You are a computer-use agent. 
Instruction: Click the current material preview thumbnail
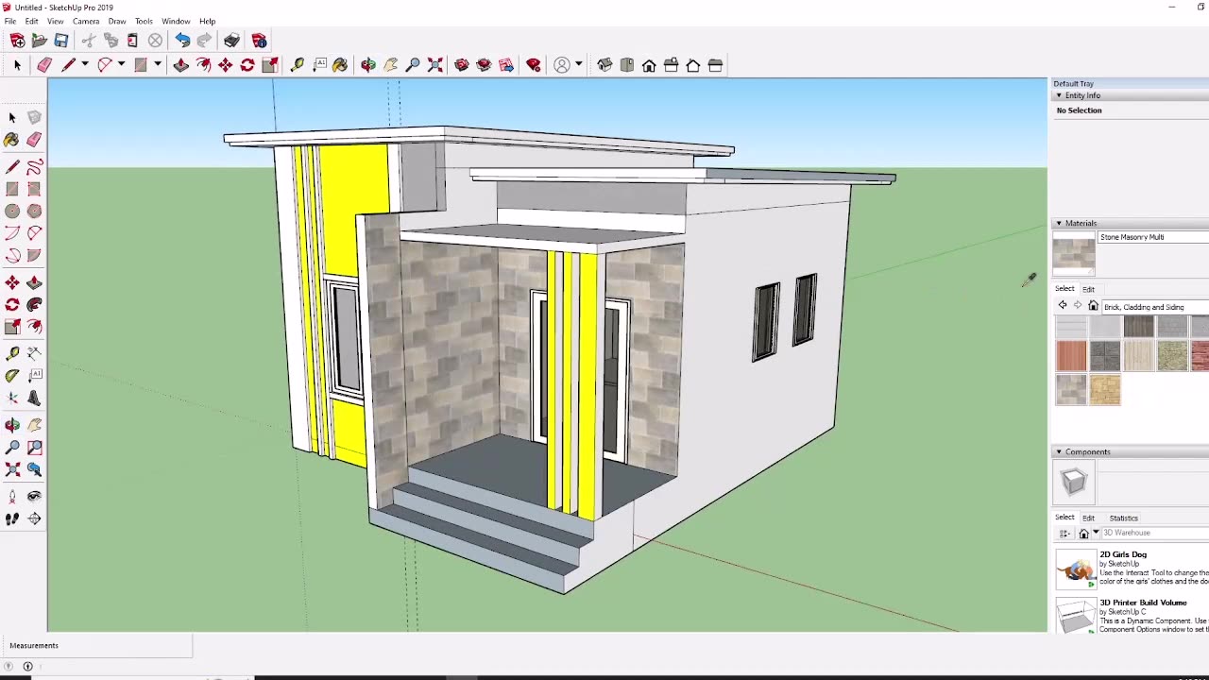pyautogui.click(x=1074, y=253)
